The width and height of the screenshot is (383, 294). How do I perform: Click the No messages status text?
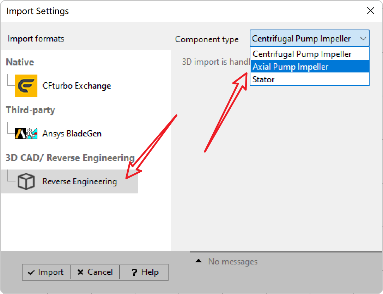(233, 261)
